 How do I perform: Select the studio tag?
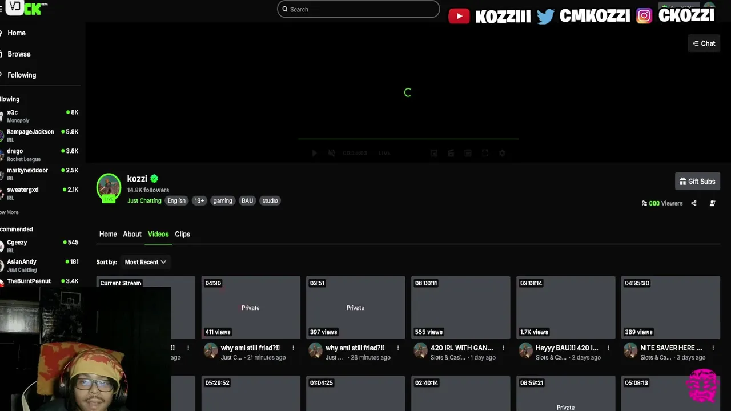pos(270,200)
